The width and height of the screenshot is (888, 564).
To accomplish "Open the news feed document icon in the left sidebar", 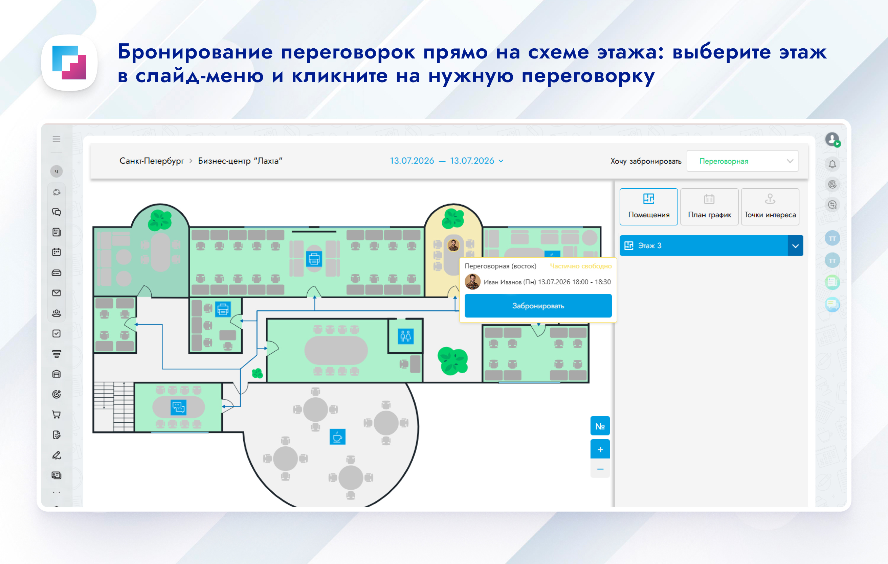I will [x=57, y=232].
